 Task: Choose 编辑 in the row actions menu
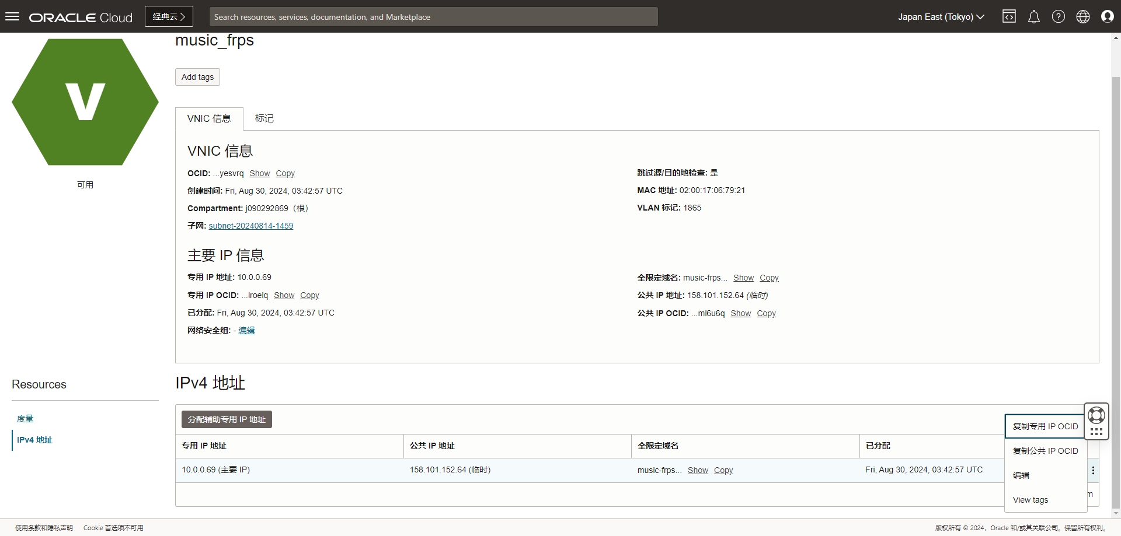pos(1021,475)
